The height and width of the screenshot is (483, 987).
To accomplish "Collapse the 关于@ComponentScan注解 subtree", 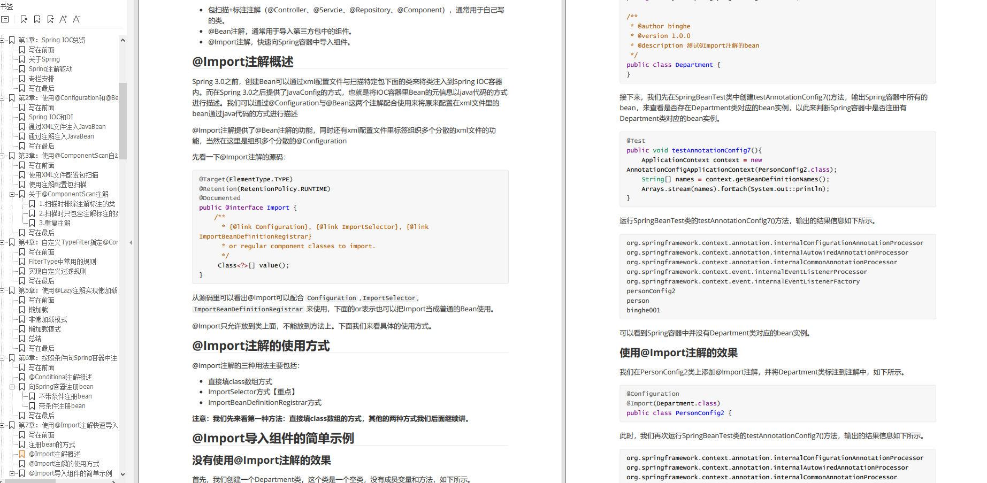I will [x=12, y=194].
